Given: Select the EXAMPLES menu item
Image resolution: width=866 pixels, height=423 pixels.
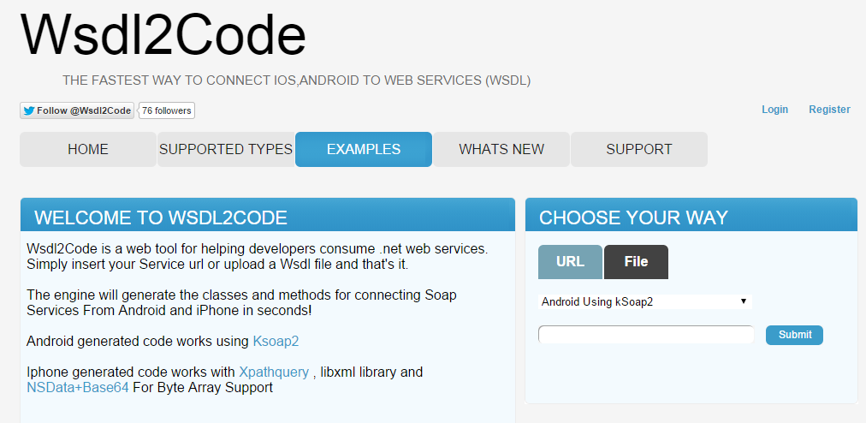Looking at the screenshot, I should tap(364, 149).
